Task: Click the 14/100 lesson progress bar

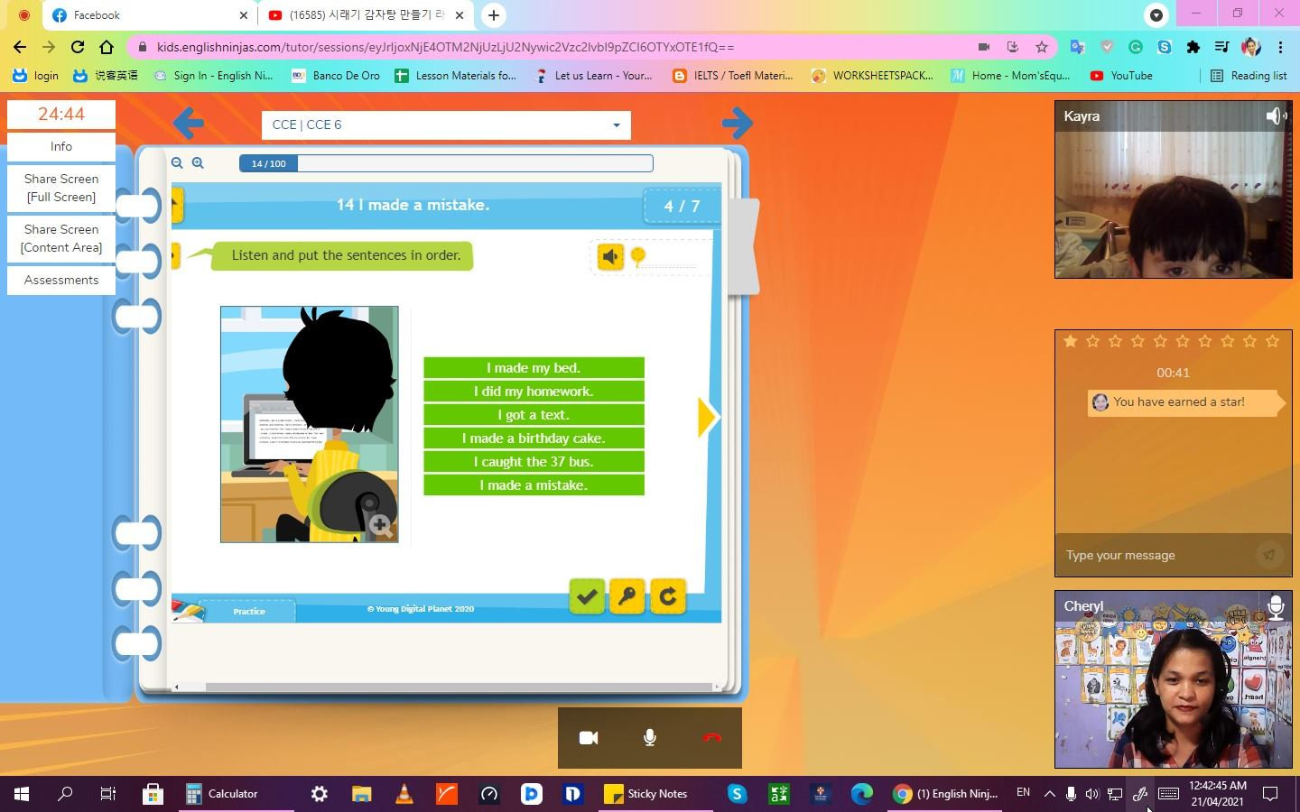Action: [x=446, y=163]
